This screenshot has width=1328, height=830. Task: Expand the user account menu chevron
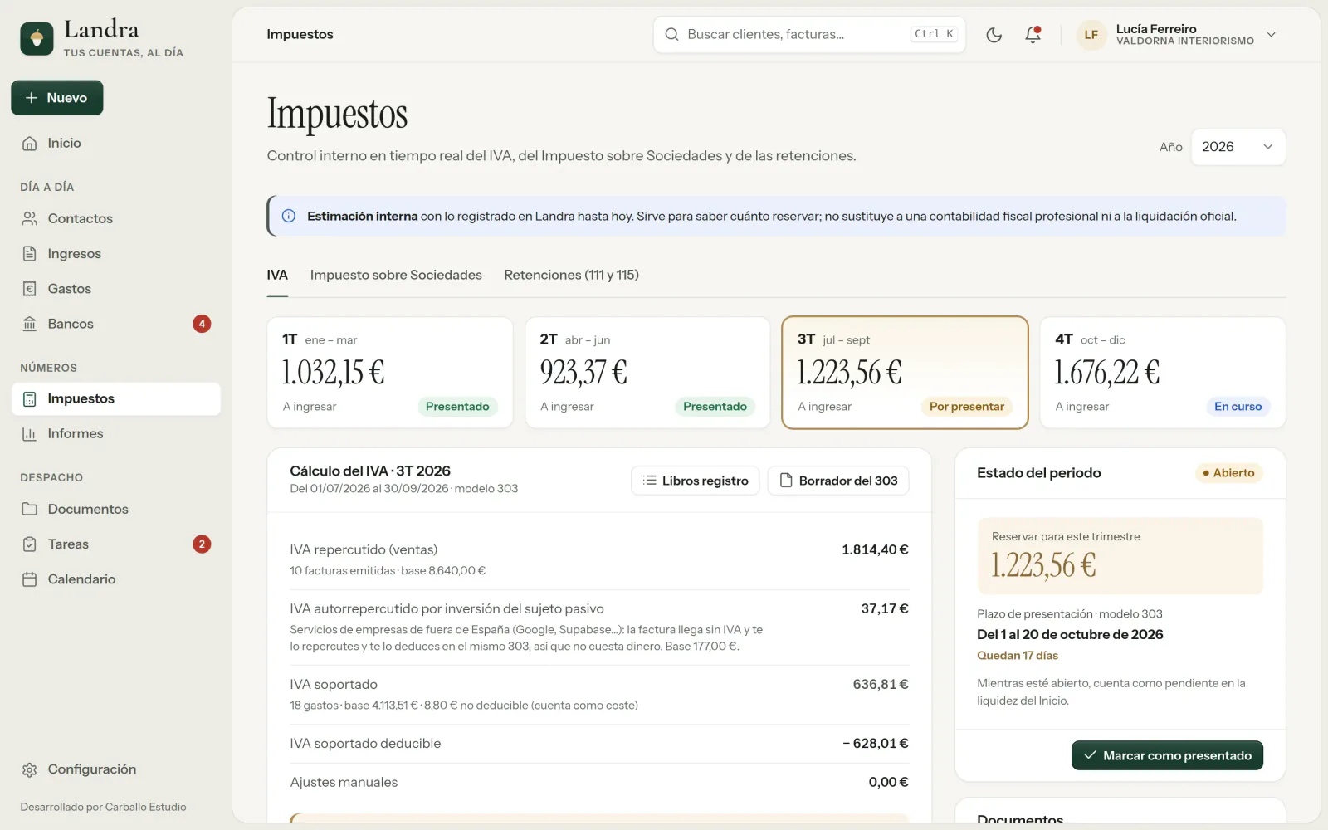tap(1271, 35)
